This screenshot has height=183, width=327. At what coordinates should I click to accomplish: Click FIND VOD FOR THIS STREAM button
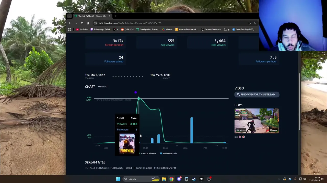(257, 95)
